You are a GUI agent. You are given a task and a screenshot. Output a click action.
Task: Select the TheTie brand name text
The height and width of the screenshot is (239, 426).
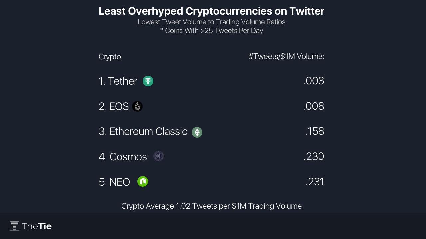click(37, 226)
